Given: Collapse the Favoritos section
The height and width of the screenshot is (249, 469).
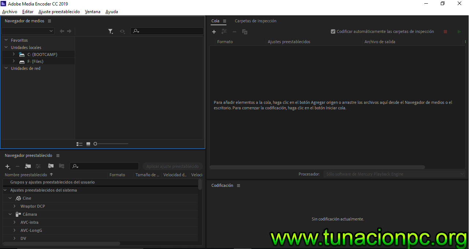Looking at the screenshot, I should pos(6,40).
